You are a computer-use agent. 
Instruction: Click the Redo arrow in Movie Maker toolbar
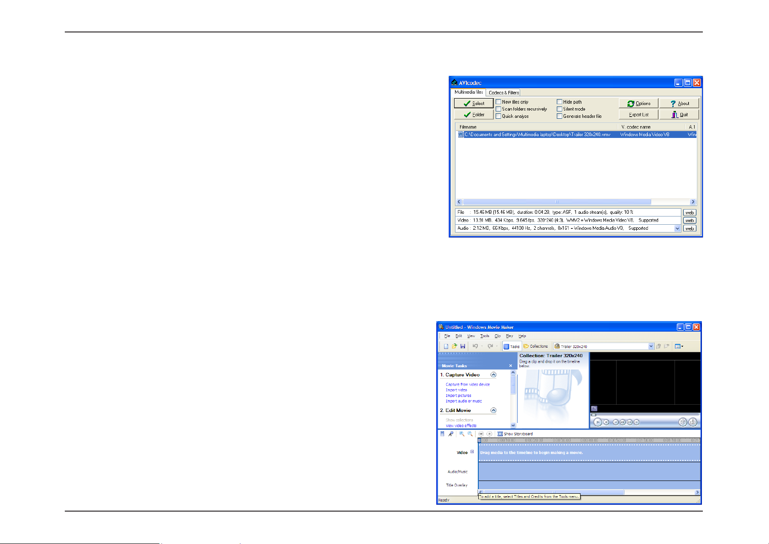tap(490, 346)
